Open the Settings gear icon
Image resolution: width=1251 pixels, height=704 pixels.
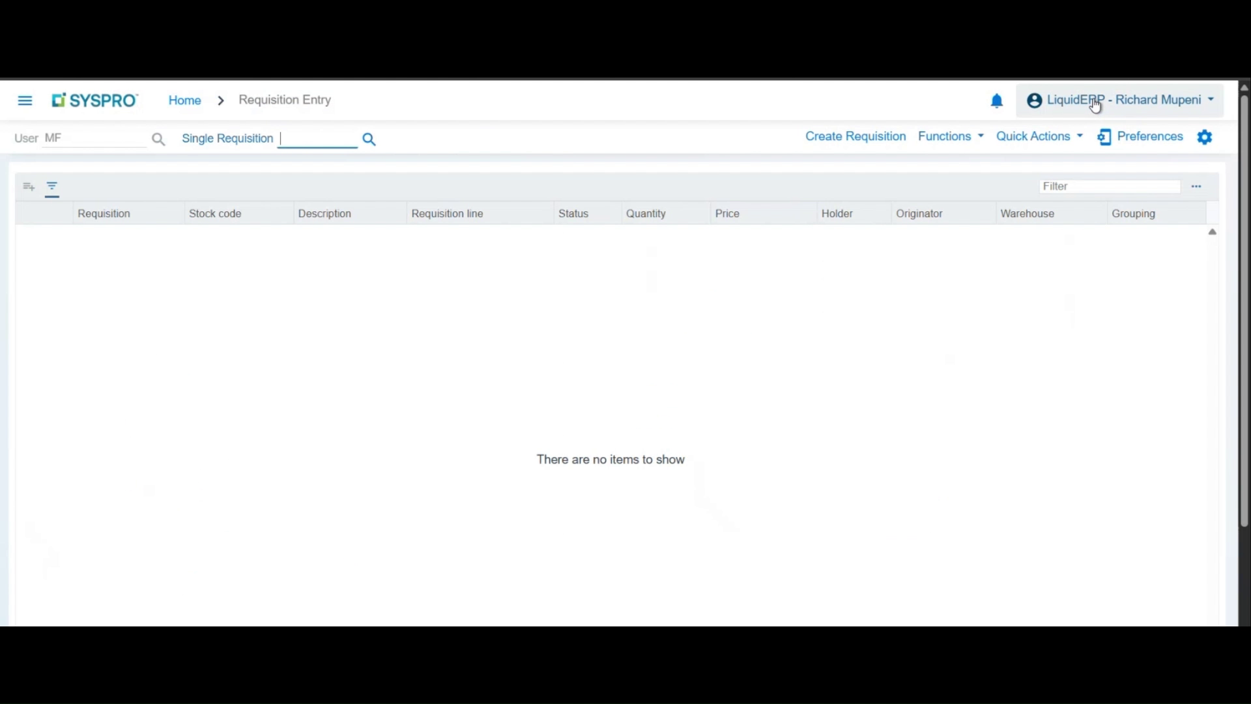coord(1205,137)
